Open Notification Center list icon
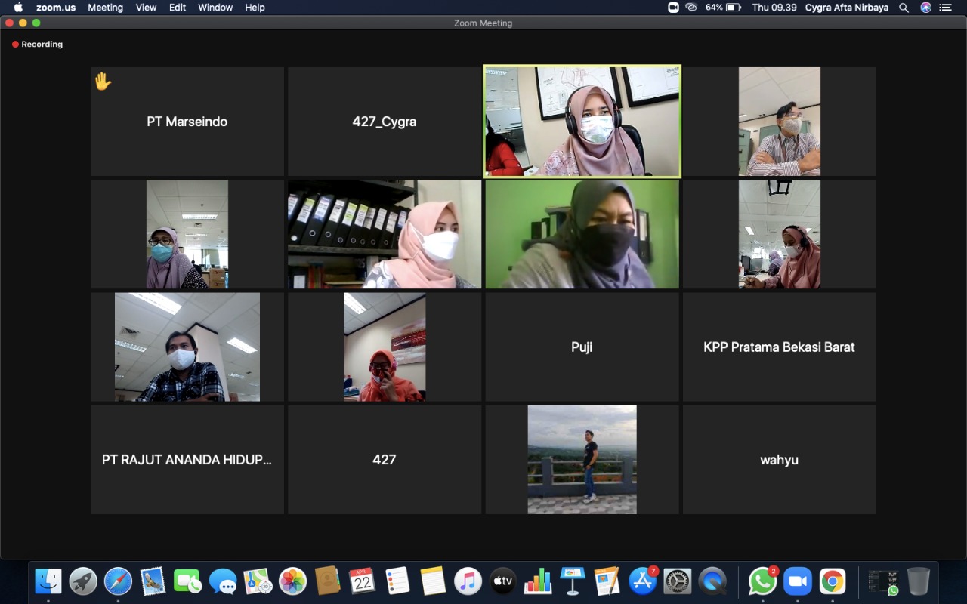 point(945,8)
